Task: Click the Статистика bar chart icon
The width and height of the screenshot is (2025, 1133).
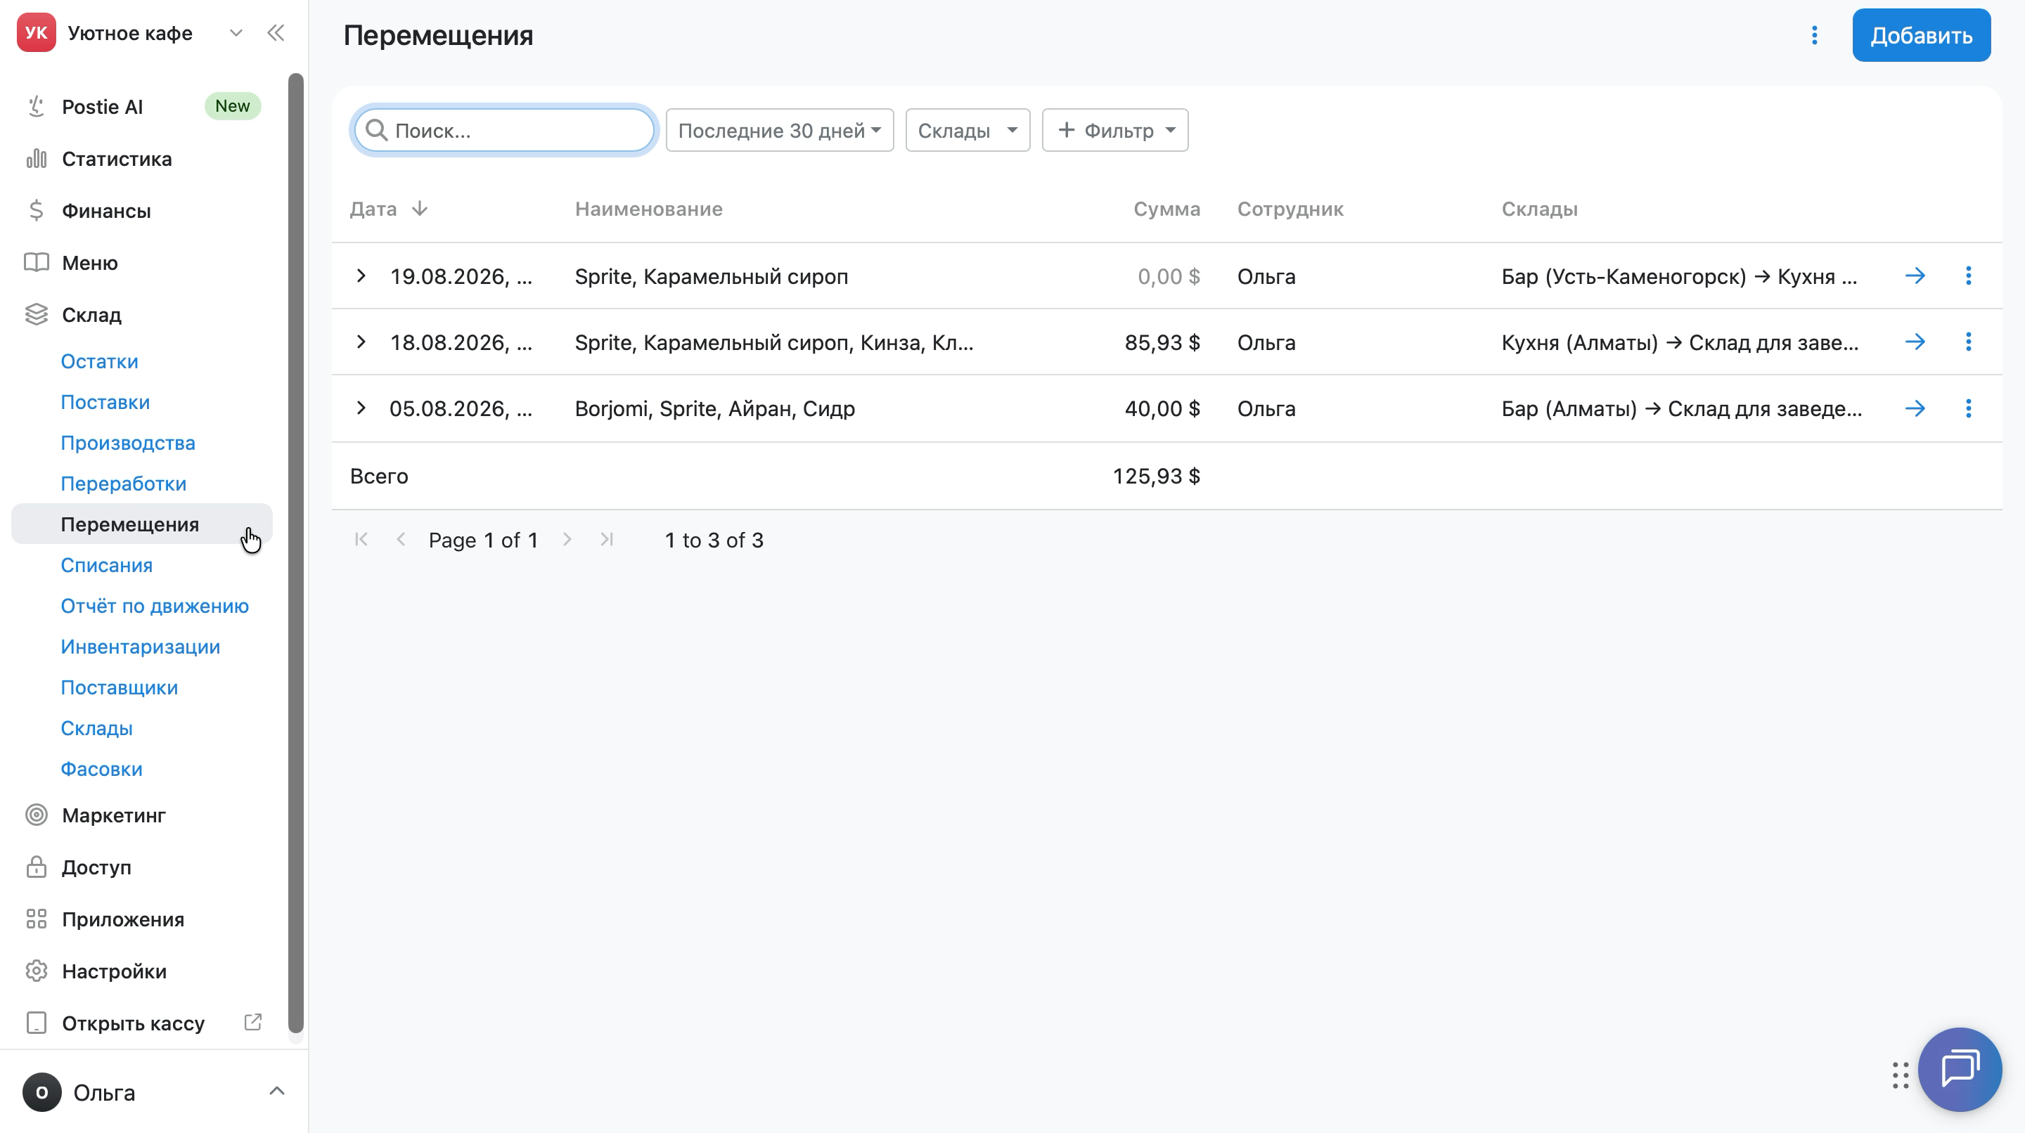Action: click(x=36, y=159)
